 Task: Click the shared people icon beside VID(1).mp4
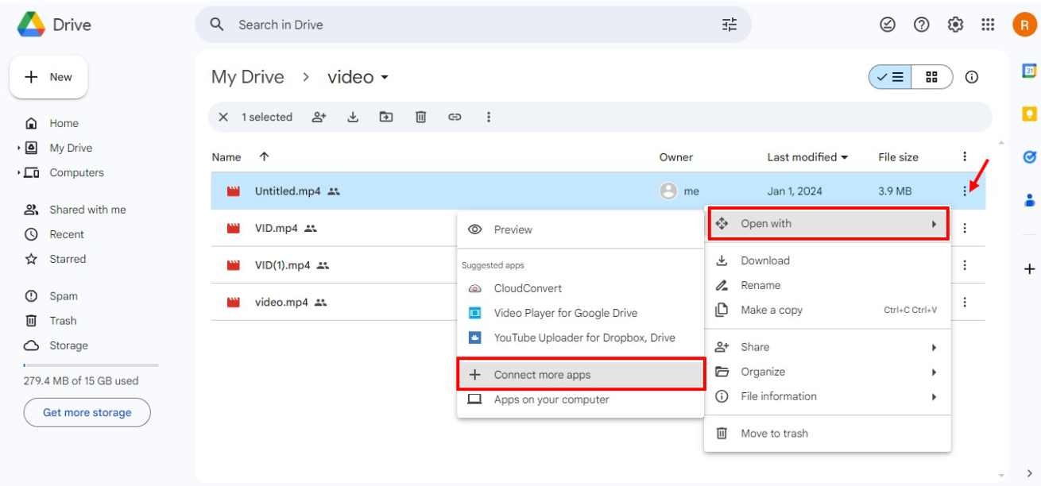(x=323, y=265)
